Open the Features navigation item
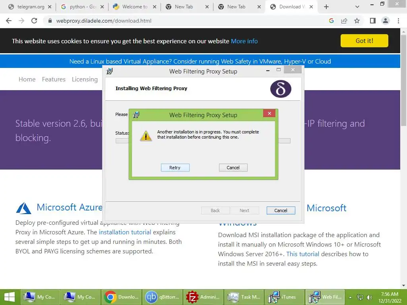 [x=54, y=79]
